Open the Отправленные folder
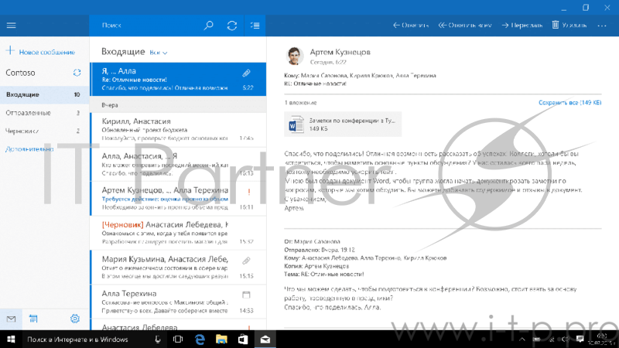This screenshot has height=348, width=619. 45,113
